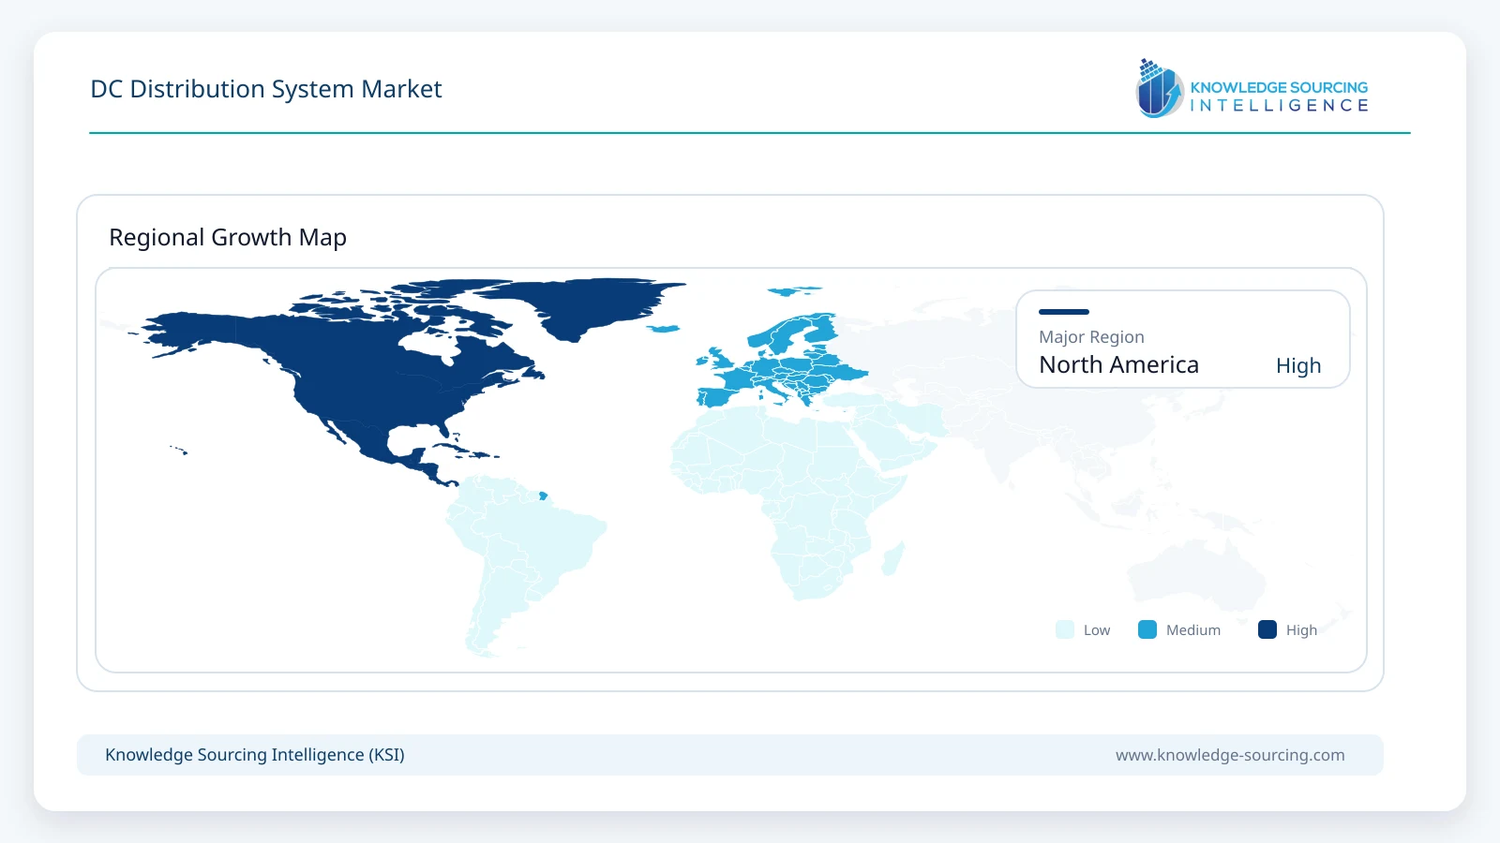Click the Low legend color swatch

pyautogui.click(x=1065, y=629)
